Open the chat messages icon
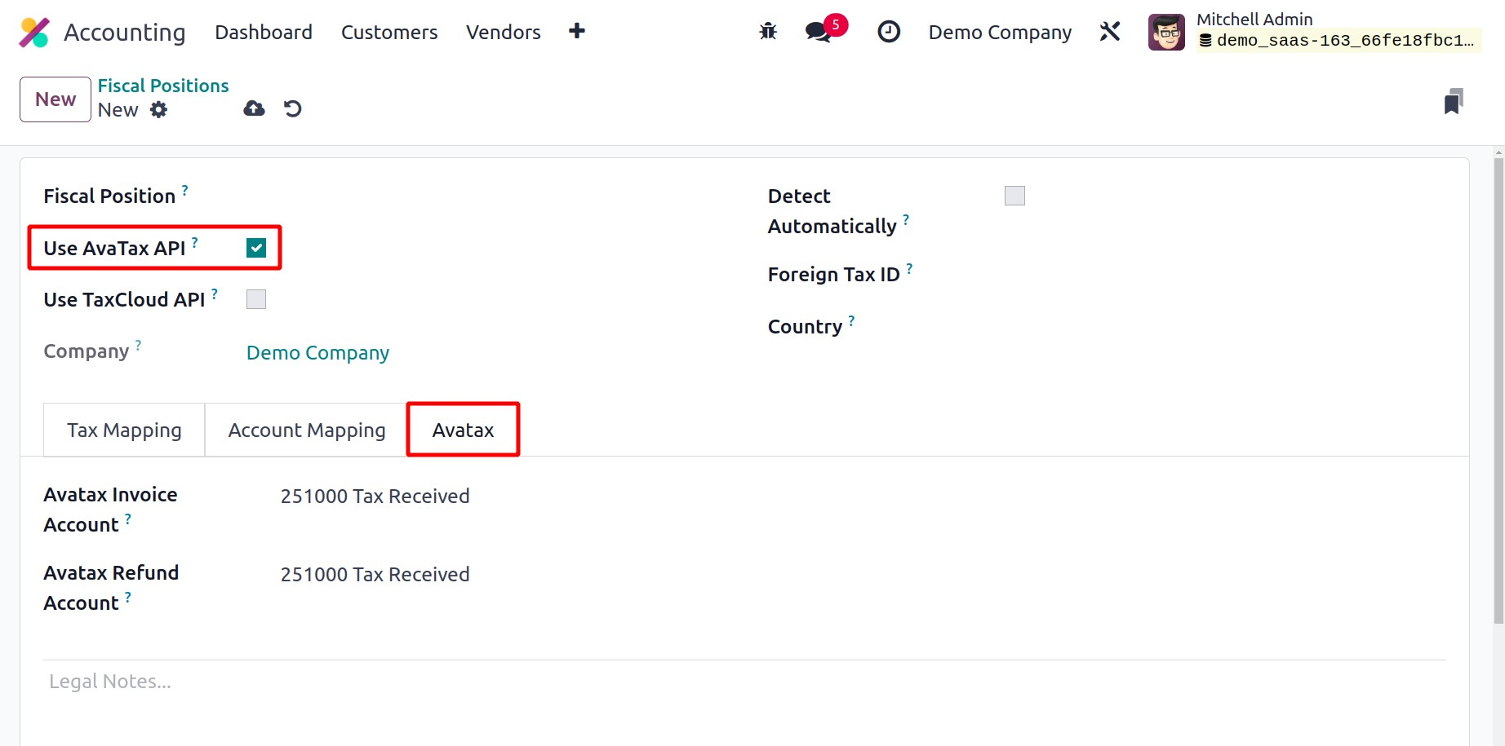 click(819, 32)
